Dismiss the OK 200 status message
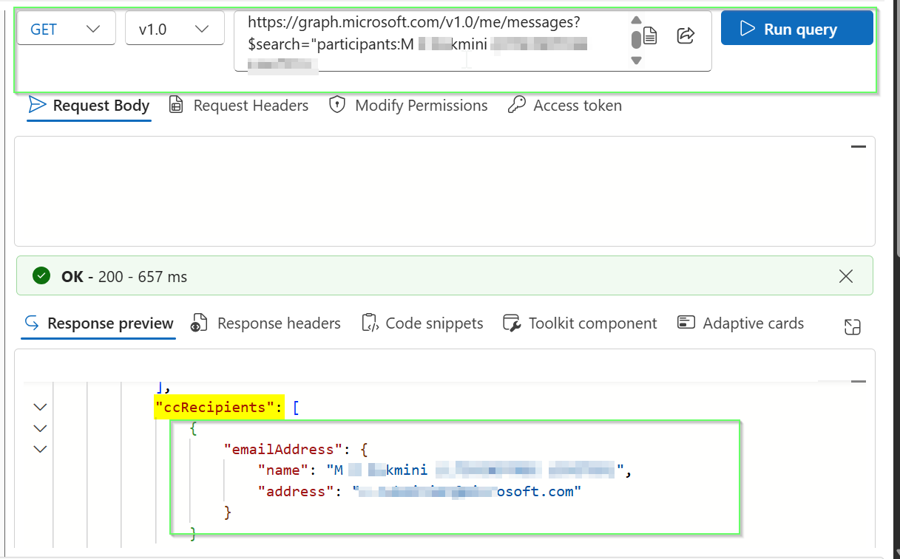 coord(846,276)
